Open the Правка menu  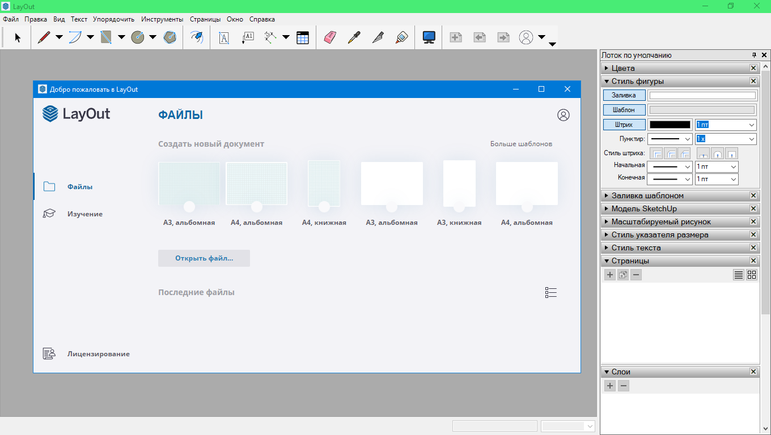pos(36,19)
